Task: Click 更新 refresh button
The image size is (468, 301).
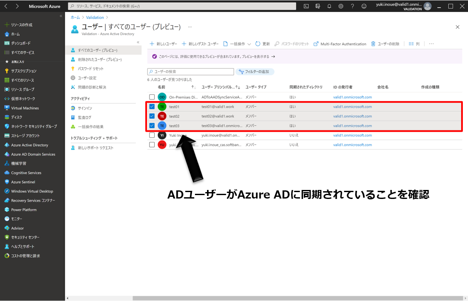Action: click(262, 44)
